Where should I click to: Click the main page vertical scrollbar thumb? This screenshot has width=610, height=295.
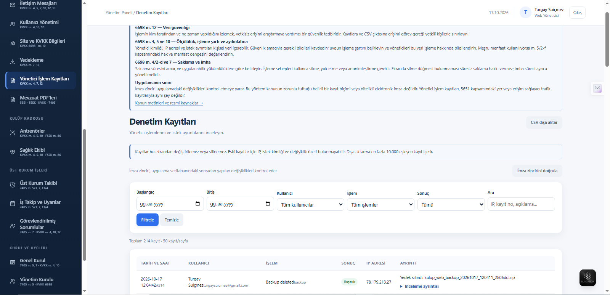click(x=607, y=39)
